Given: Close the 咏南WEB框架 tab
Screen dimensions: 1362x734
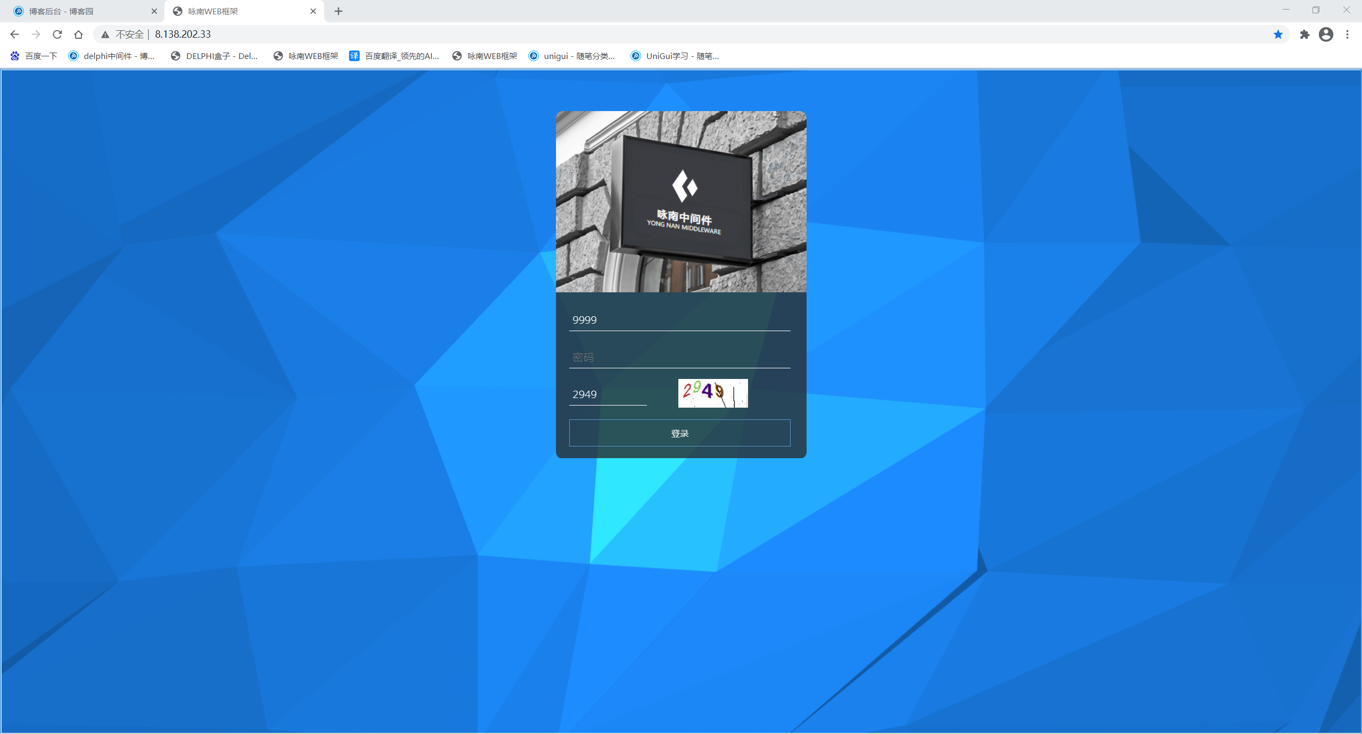Looking at the screenshot, I should 313,11.
